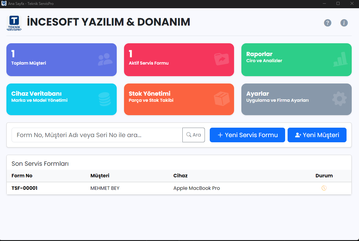Viewport: 359px width, 241px height.
Task: Open the Raporlar Ciro ve Analizler card
Action: pyautogui.click(x=296, y=60)
